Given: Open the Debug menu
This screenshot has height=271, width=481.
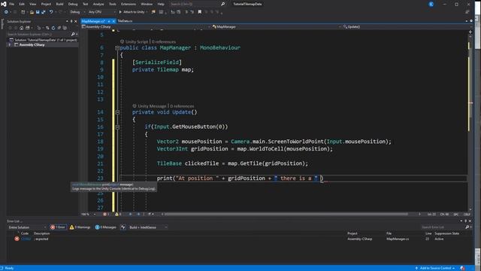Looking at the screenshot, I should point(73,4).
